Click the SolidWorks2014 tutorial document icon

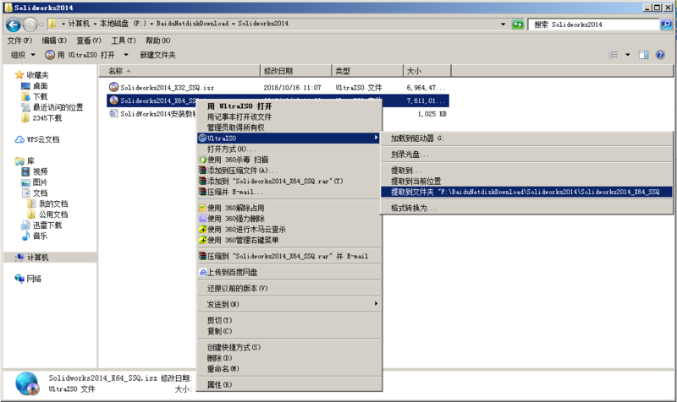[x=113, y=113]
